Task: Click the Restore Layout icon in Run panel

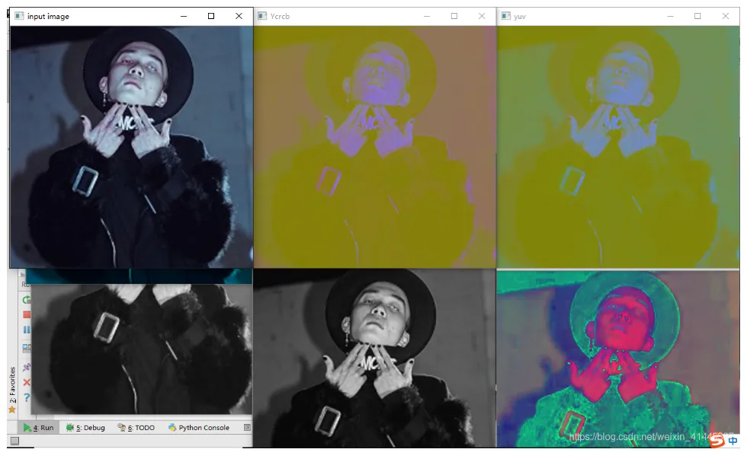Action: (x=27, y=348)
